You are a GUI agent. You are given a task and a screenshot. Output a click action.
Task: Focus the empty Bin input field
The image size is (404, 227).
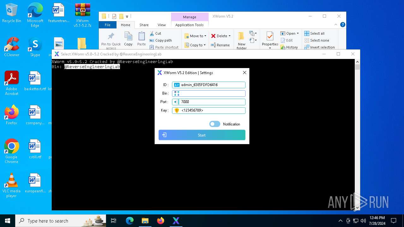click(x=209, y=93)
